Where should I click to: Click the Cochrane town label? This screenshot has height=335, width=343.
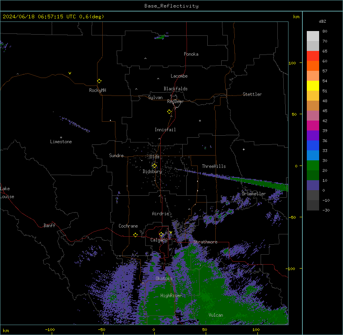point(128,226)
